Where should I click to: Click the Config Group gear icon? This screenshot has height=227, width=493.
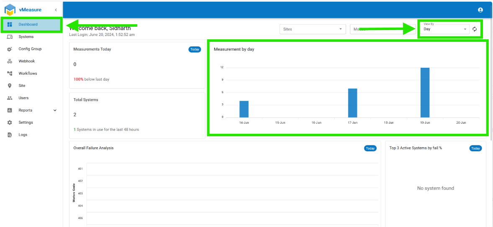pos(10,49)
